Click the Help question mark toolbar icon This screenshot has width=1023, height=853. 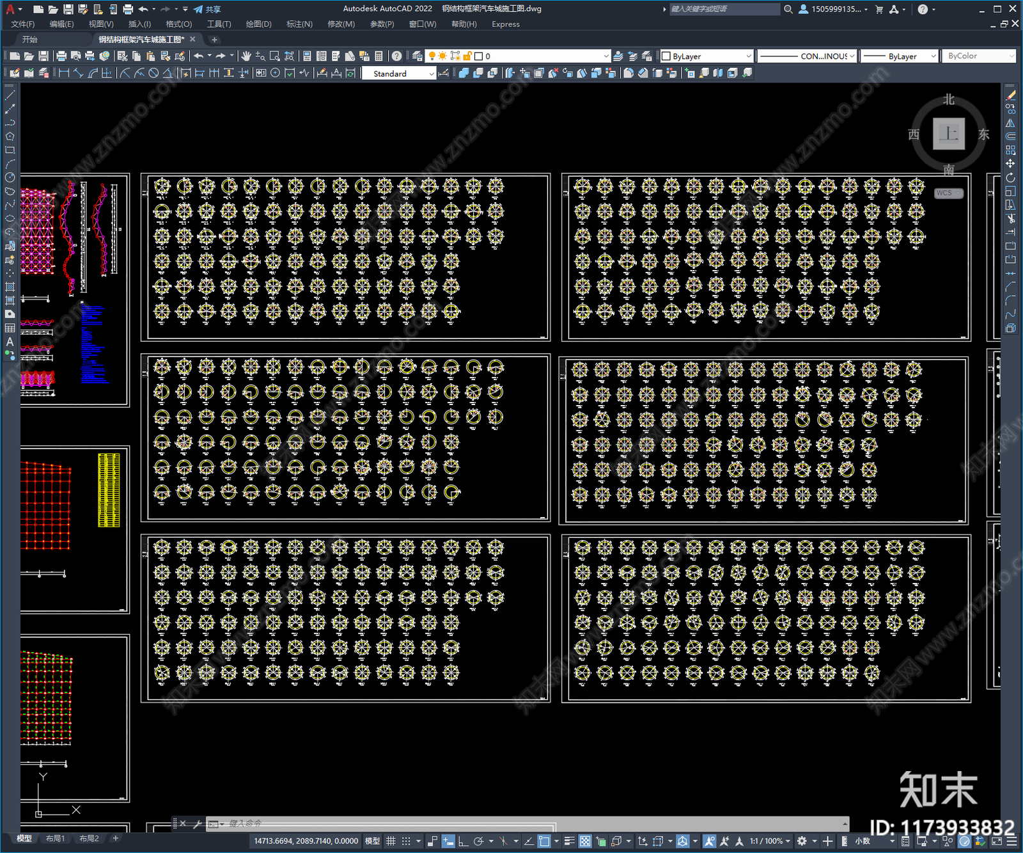[397, 56]
